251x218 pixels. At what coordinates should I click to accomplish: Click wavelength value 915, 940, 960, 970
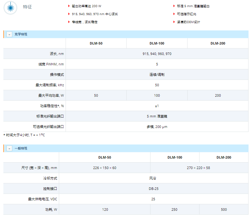tap(157, 54)
